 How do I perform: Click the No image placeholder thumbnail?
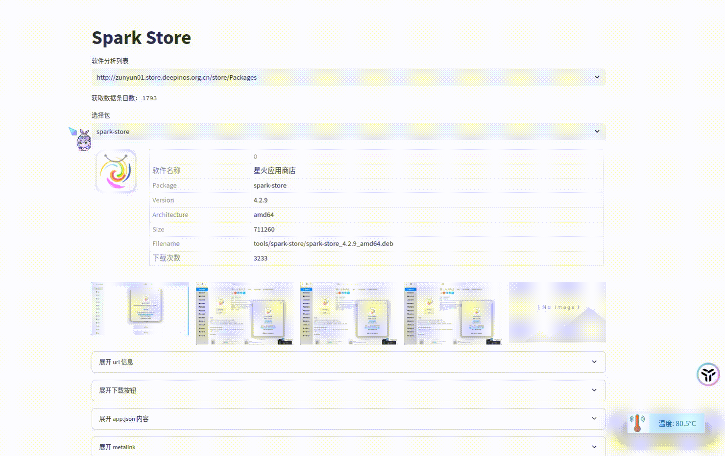557,312
